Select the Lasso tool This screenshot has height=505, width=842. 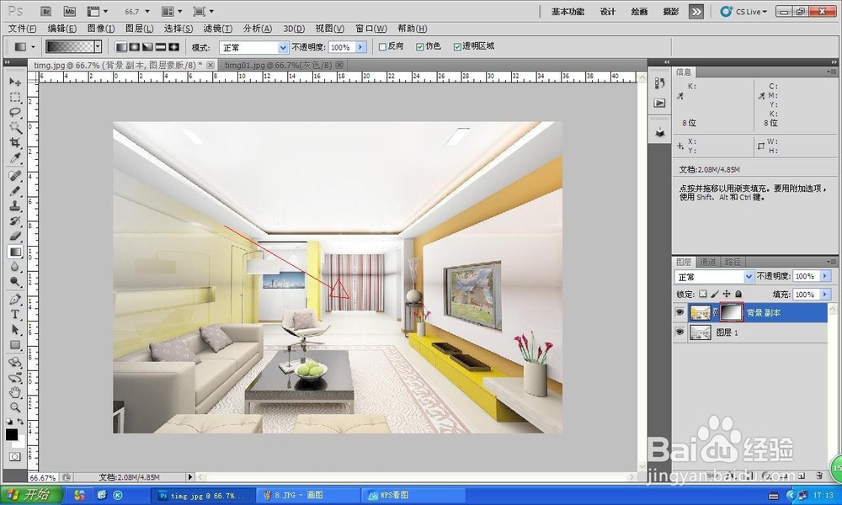coord(15,112)
